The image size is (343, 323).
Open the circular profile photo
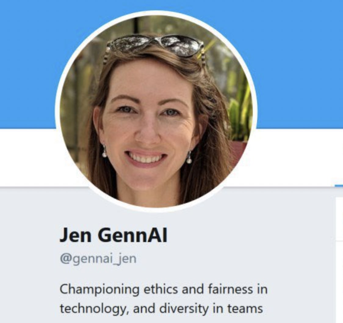coord(156,111)
